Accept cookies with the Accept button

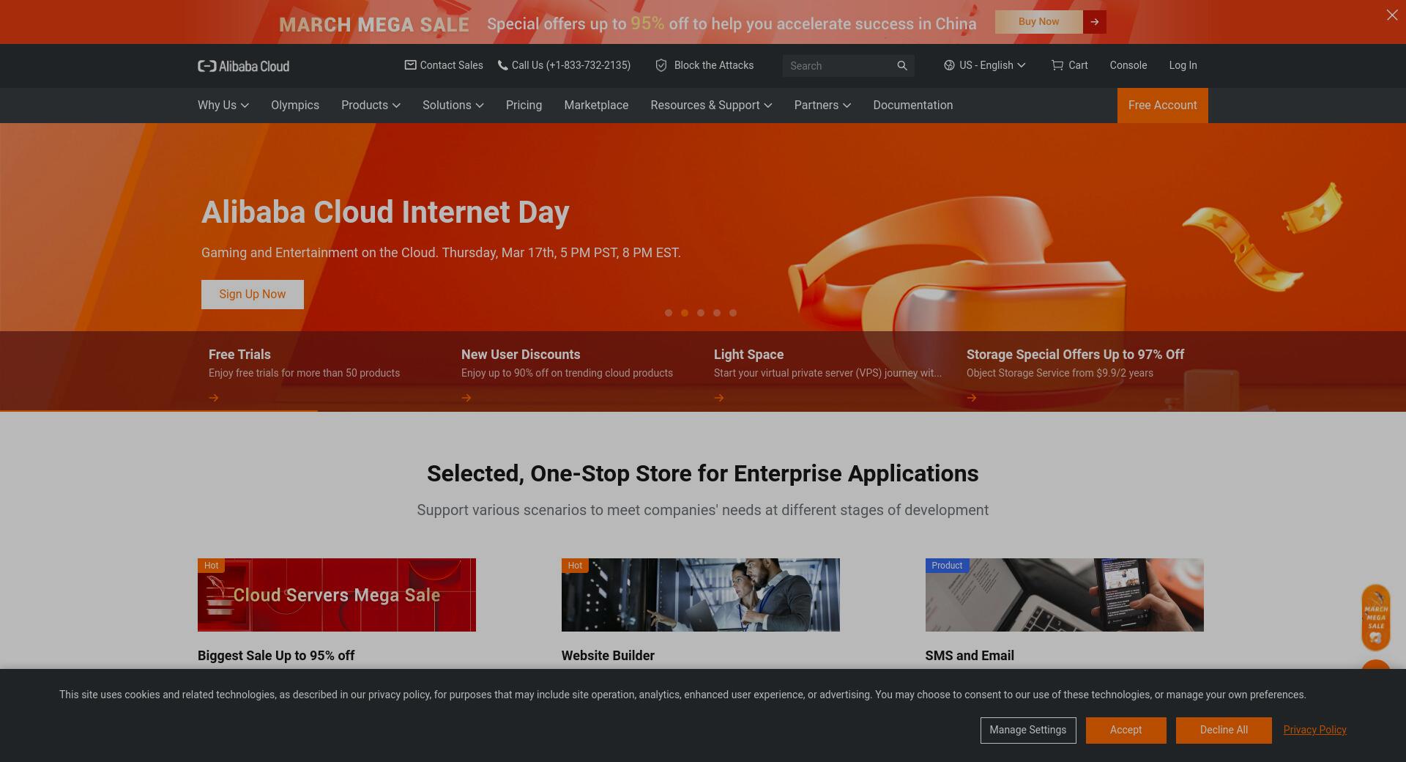click(1126, 730)
